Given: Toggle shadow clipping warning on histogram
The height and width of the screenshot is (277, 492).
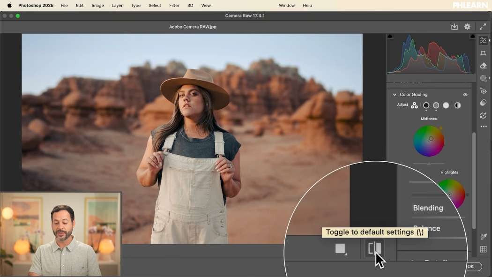Looking at the screenshot, I should pyautogui.click(x=390, y=37).
